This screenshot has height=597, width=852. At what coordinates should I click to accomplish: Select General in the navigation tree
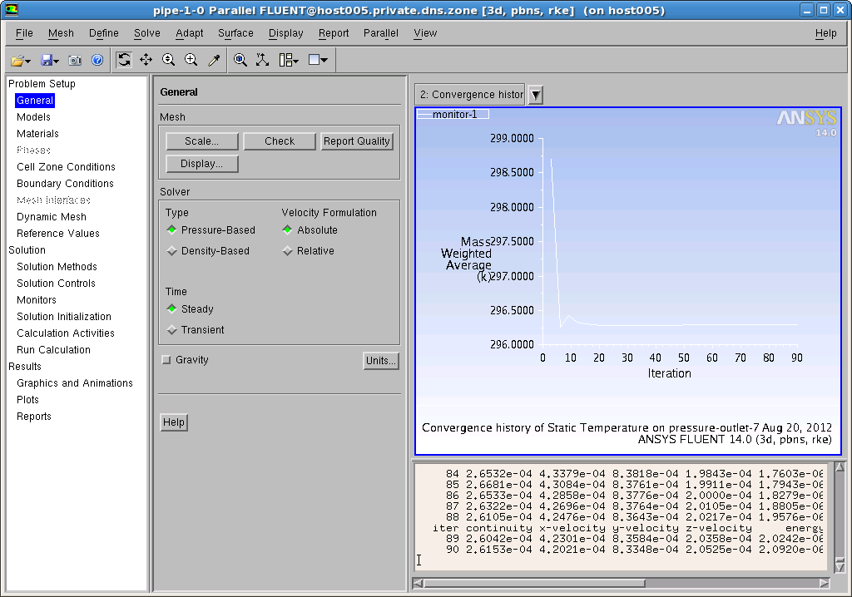pos(35,101)
